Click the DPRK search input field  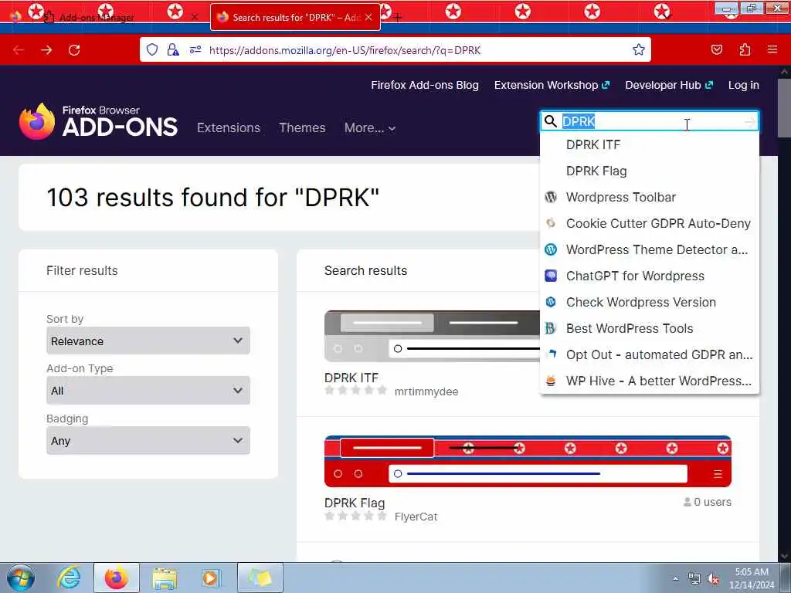coord(649,121)
